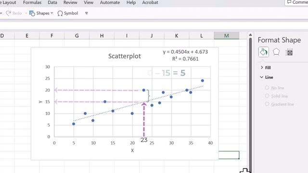This screenshot has width=308, height=173.
Task: Click the vertical scrollbar up arrow
Action: coord(250,35)
